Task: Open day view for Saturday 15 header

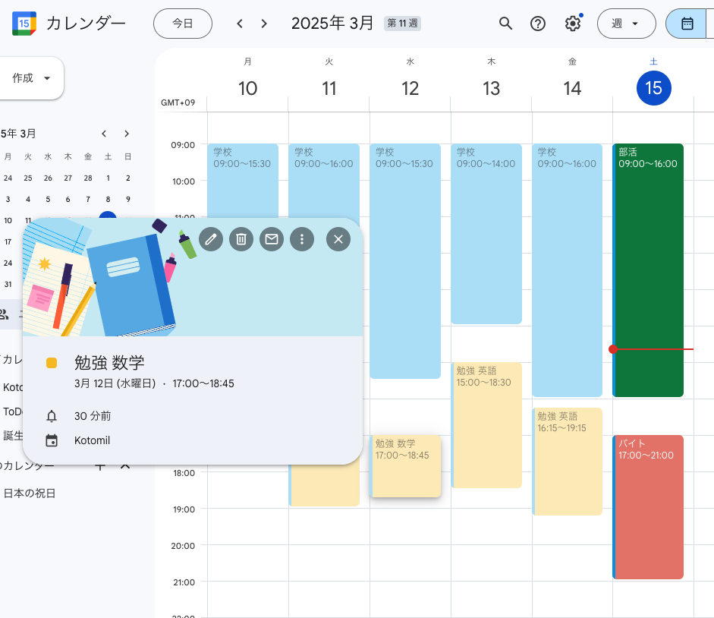Action: pos(653,88)
